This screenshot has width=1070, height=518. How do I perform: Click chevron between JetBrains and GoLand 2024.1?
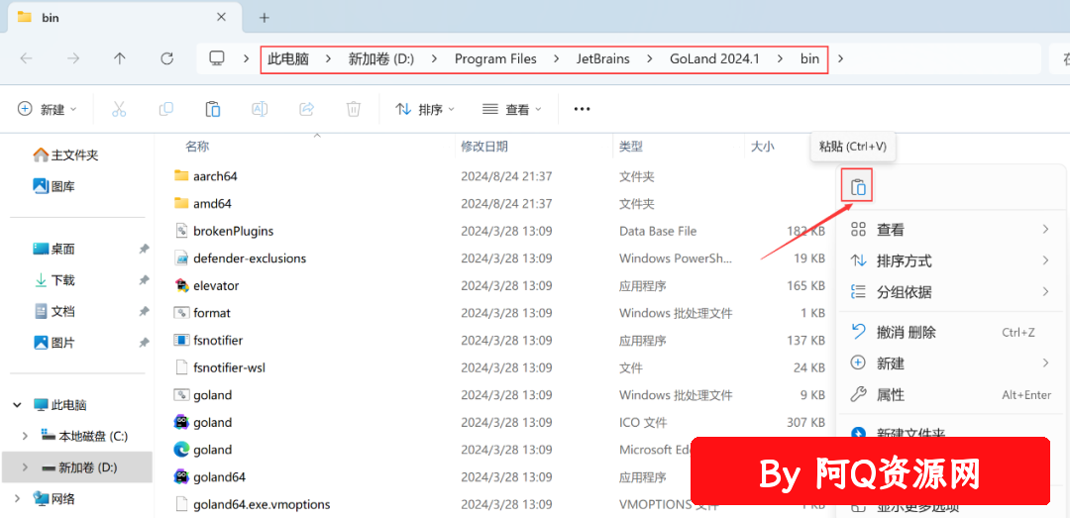[650, 59]
